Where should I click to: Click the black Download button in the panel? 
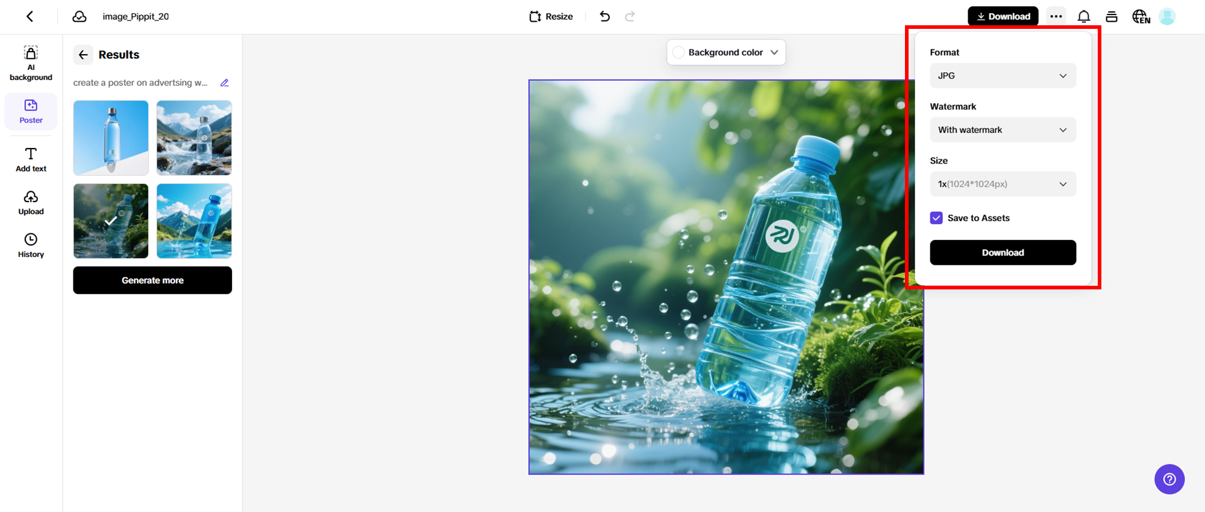point(1003,253)
